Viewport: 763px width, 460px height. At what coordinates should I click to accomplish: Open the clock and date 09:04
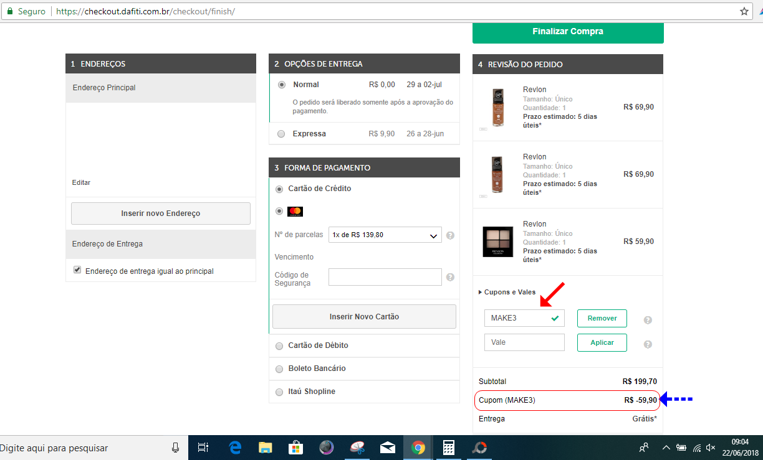click(x=741, y=448)
